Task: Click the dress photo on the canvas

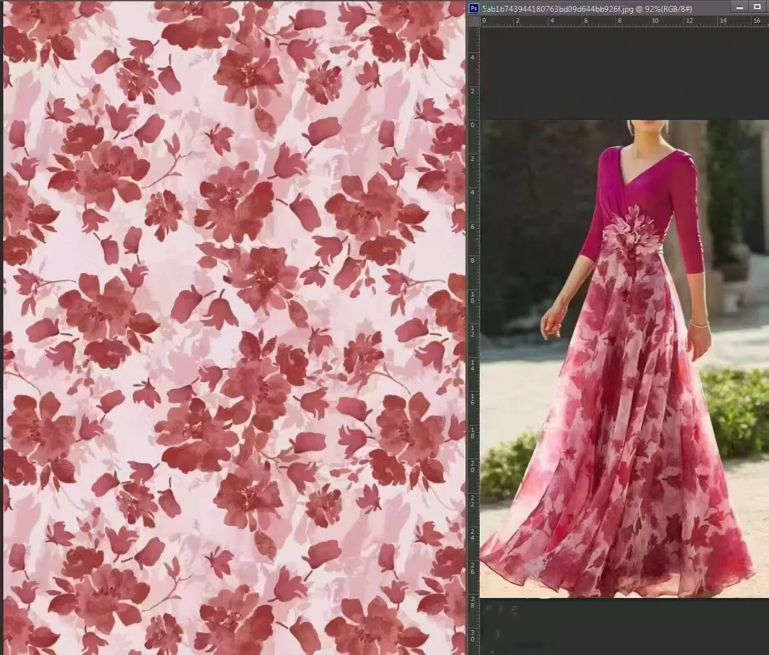Action: tap(624, 359)
